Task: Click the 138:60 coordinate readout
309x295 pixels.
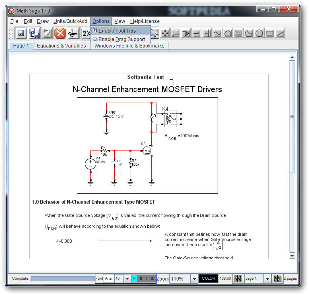Action: point(225,278)
